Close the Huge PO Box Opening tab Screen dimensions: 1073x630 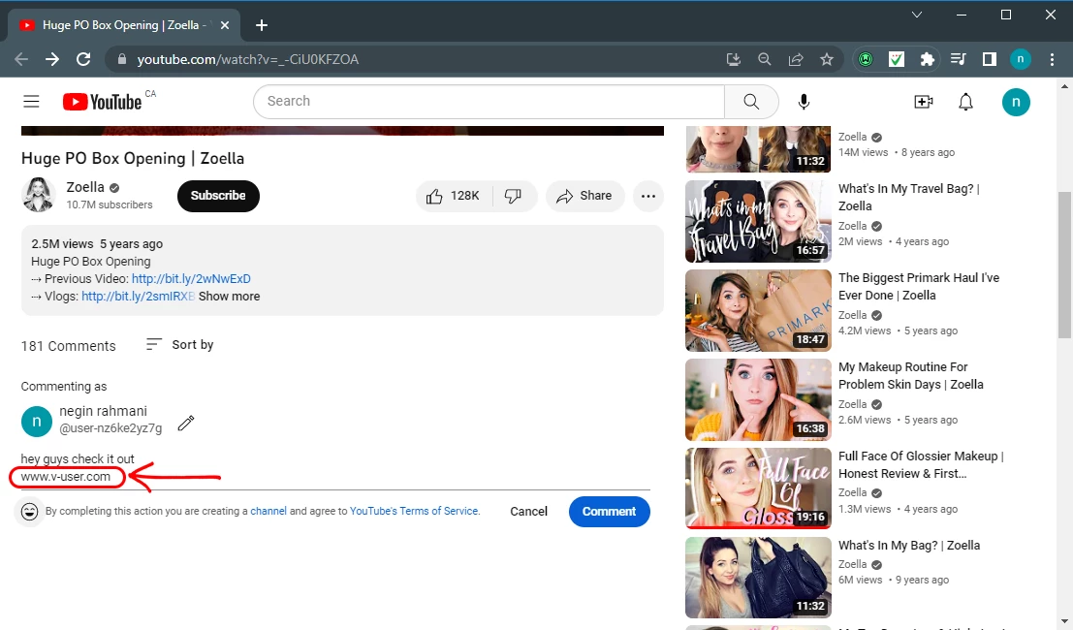click(225, 25)
